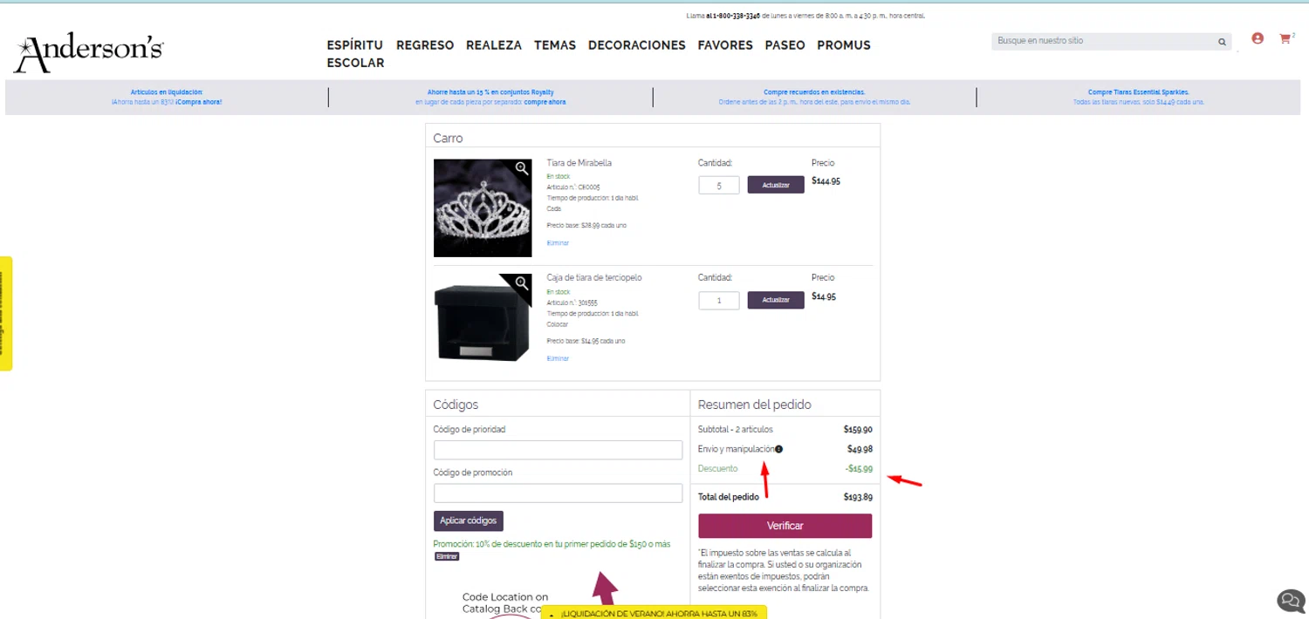Open Caja de tiara de terciopelo title
The width and height of the screenshot is (1309, 619).
(594, 278)
